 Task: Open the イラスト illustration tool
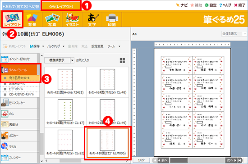72,19
